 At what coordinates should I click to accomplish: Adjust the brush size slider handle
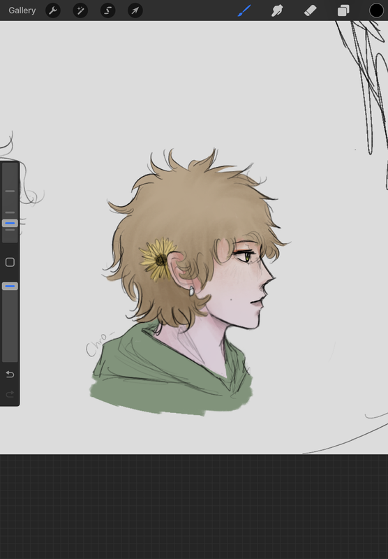point(10,223)
